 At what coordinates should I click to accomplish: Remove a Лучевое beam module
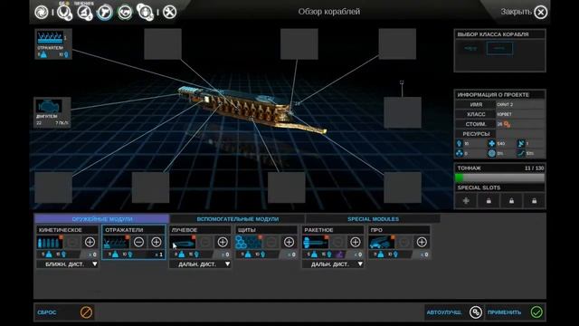[x=205, y=242]
